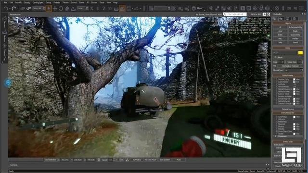
Task: Constrain movement to the Y axis
Action: (98, 9)
